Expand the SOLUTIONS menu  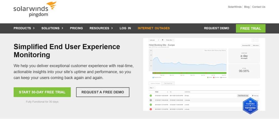click(52, 28)
